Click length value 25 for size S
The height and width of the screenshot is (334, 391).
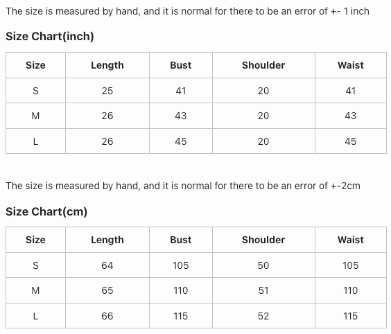[107, 91]
